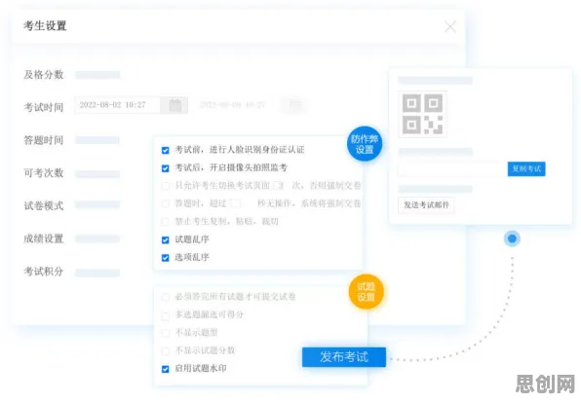Toggle the 试题乱序 checkbox
This screenshot has height=402, width=581.
(x=166, y=240)
